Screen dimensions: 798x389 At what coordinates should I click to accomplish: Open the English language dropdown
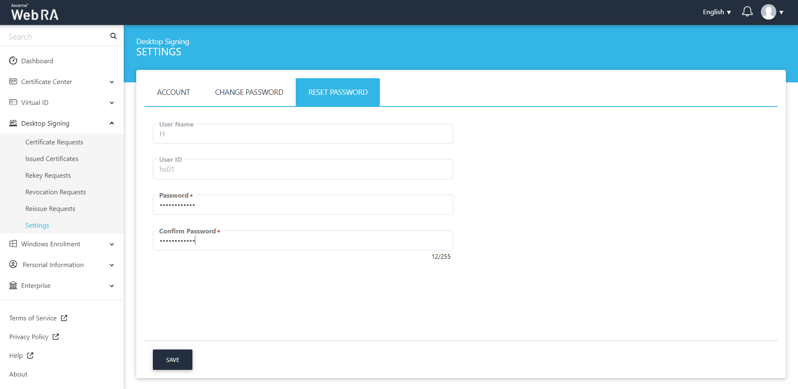(x=716, y=12)
